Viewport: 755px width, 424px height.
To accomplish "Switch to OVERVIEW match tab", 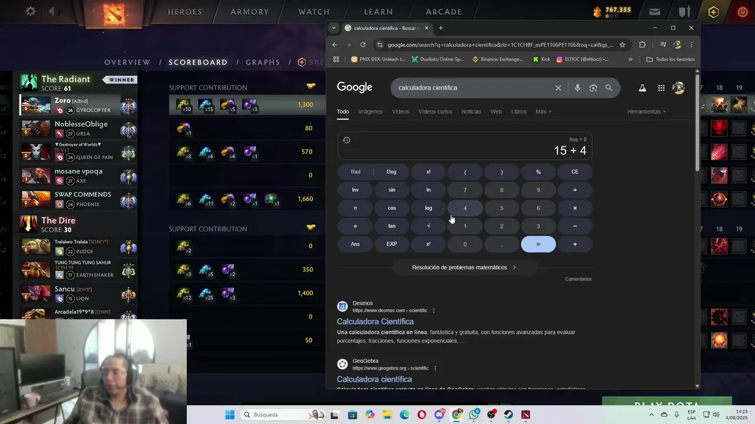I will click(127, 62).
